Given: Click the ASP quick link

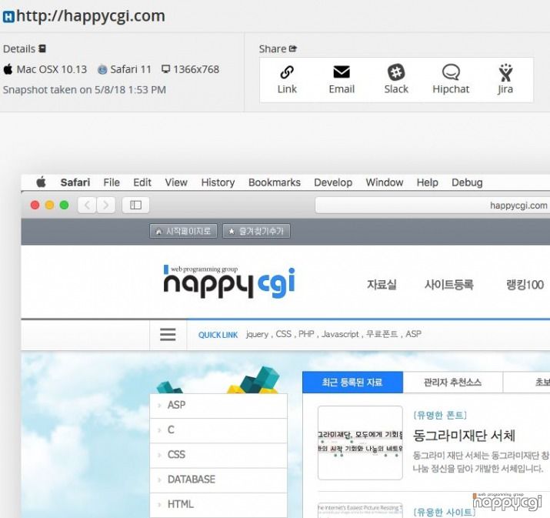Looking at the screenshot, I should coord(413,334).
